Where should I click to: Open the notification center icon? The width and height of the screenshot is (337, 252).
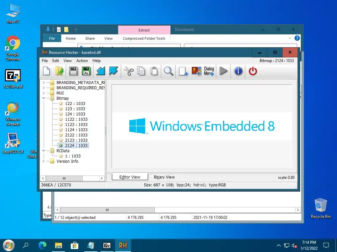click(x=326, y=245)
